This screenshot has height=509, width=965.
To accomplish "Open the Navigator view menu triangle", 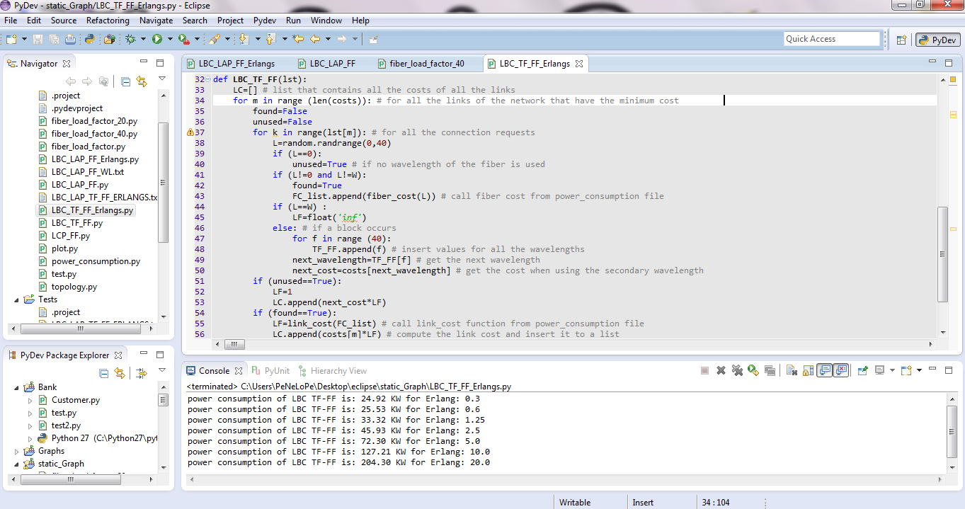I will 162,79.
